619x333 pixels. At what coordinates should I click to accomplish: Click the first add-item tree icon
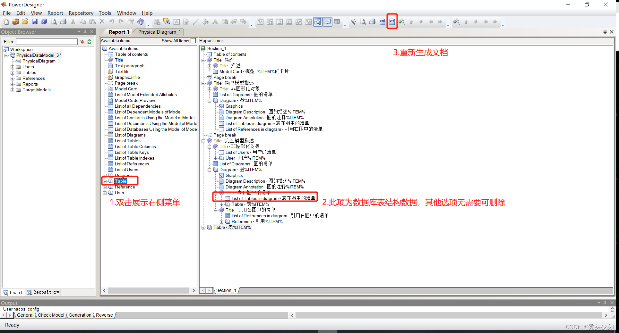click(402, 22)
